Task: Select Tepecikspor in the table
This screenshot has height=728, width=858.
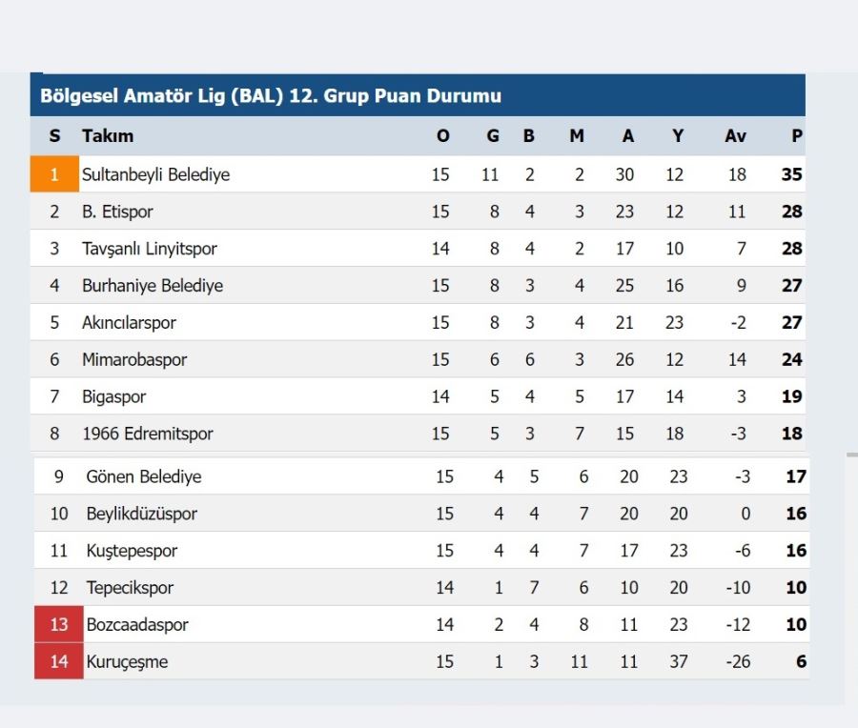Action: 130,587
